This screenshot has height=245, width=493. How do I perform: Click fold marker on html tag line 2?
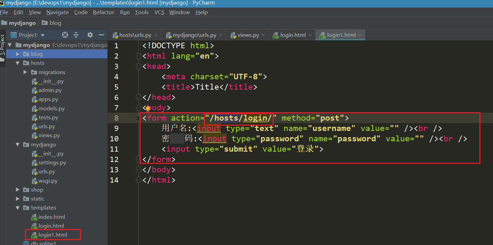click(x=139, y=56)
